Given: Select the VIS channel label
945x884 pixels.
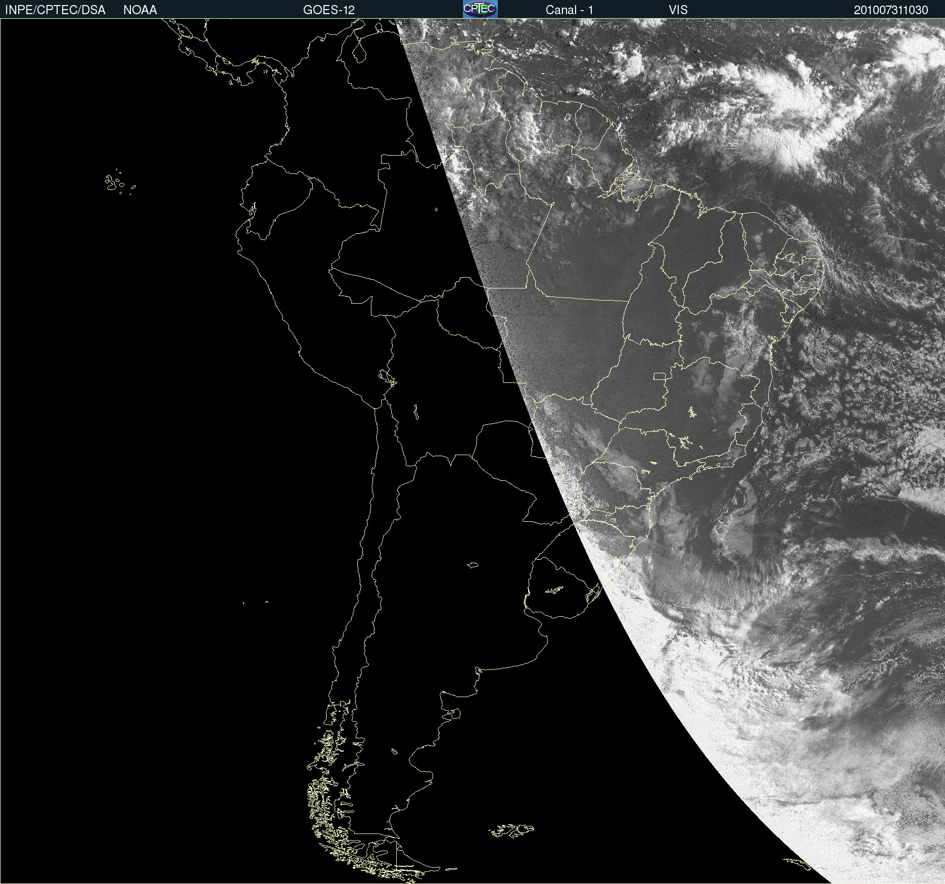Looking at the screenshot, I should (678, 10).
